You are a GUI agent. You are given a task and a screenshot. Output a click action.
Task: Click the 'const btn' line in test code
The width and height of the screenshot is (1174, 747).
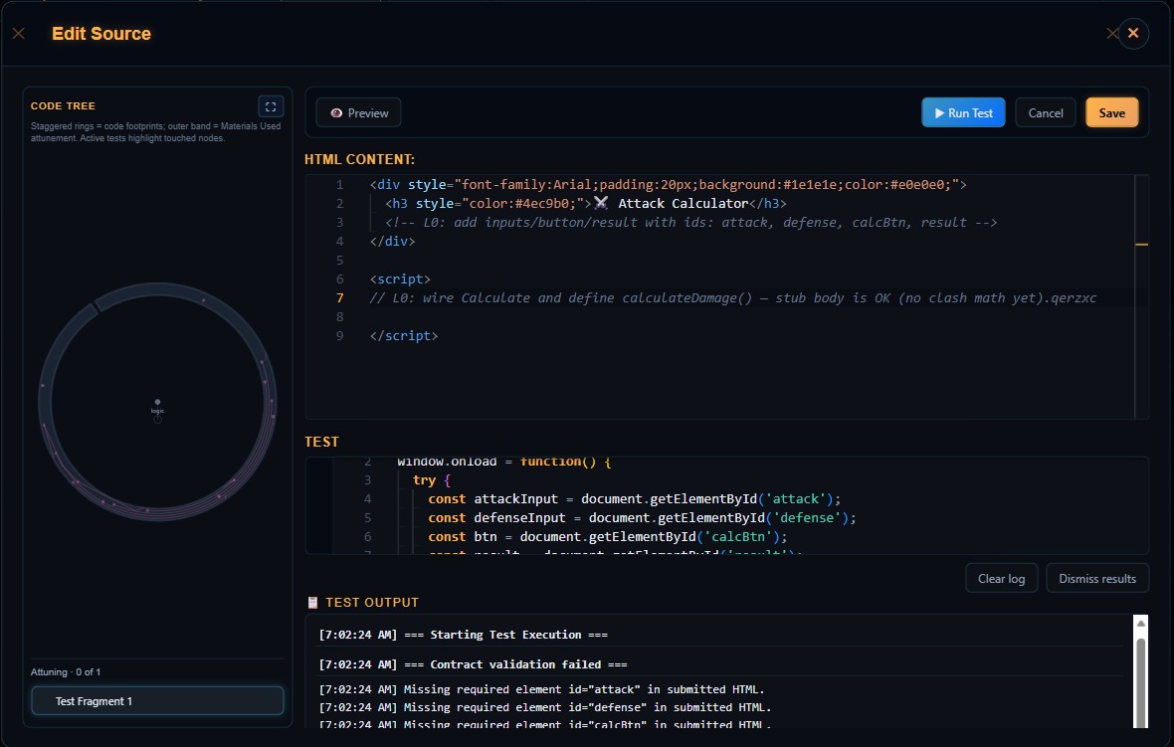point(607,537)
